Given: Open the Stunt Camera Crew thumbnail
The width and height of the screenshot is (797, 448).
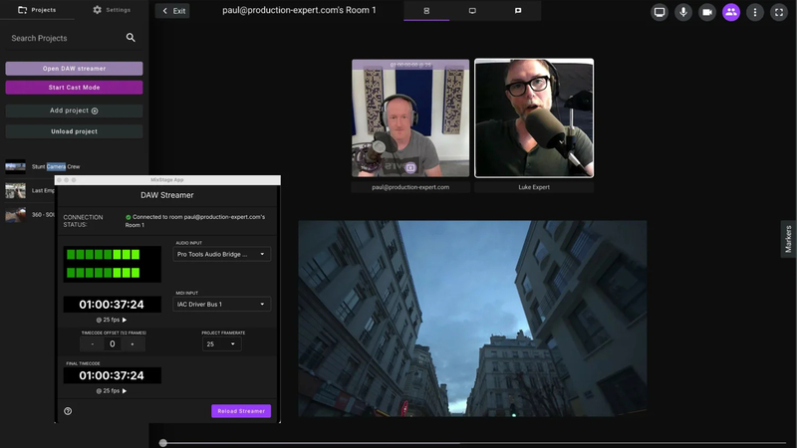Looking at the screenshot, I should [15, 166].
